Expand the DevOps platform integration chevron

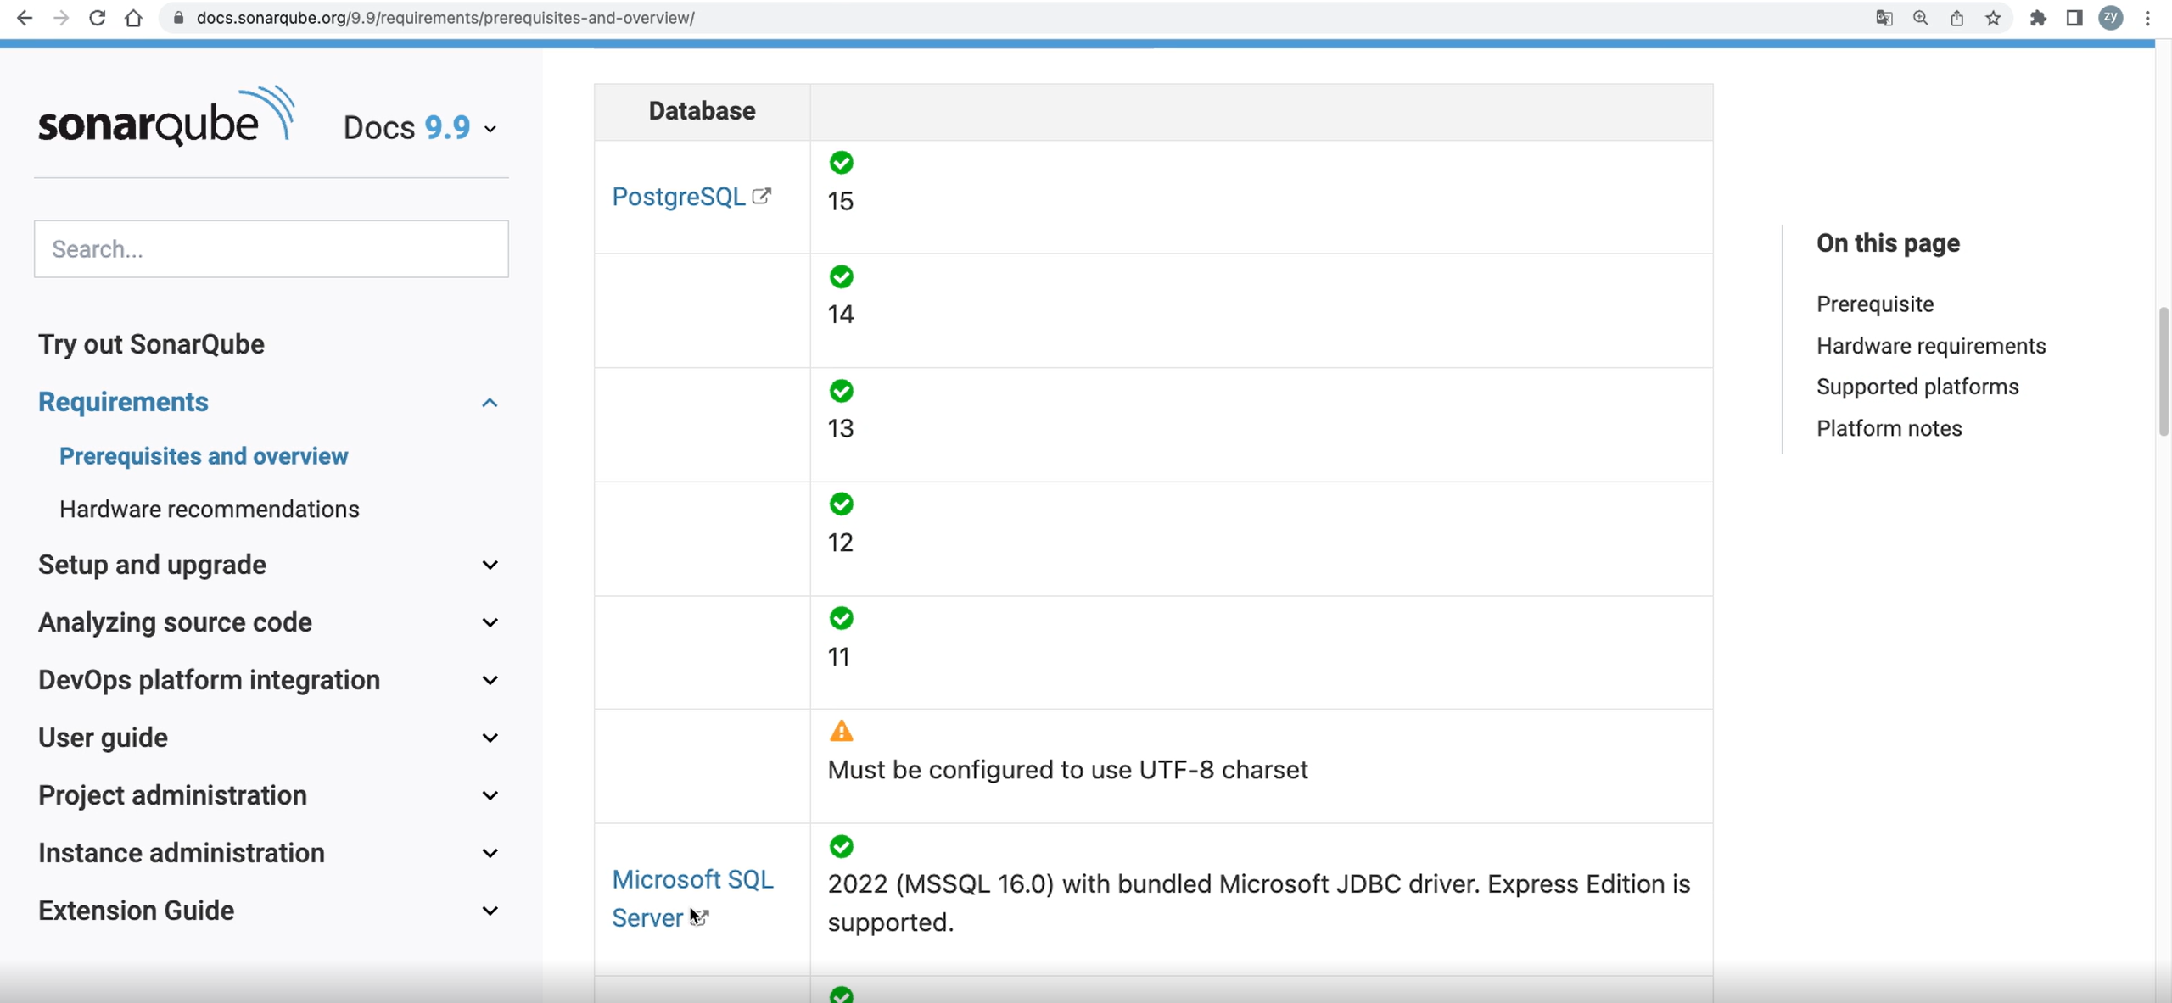point(490,681)
